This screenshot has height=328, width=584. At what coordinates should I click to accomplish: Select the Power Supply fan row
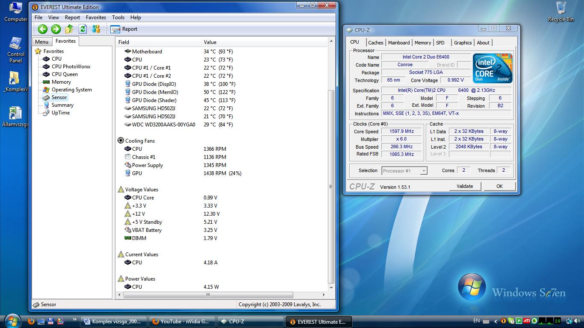click(x=221, y=165)
